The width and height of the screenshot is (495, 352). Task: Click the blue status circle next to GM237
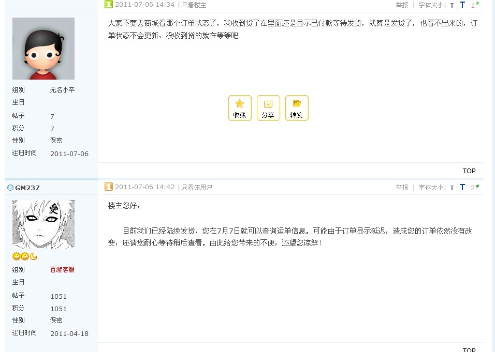tap(10, 188)
